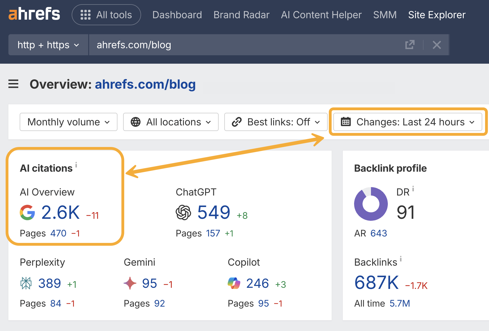Open target in new tab via external link icon
Screen dimensions: 489x331
(x=410, y=45)
